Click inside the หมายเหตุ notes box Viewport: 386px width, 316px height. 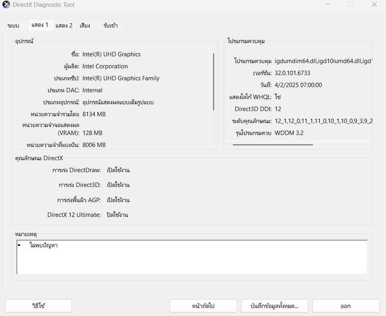(191, 260)
